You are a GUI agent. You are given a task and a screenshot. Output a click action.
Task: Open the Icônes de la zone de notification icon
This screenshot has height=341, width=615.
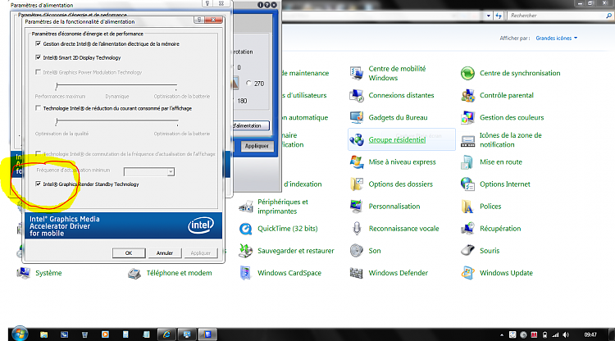[467, 140]
